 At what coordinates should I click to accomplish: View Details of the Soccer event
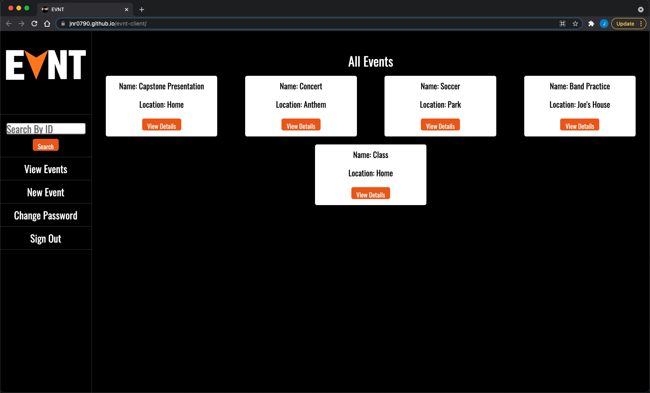440,124
